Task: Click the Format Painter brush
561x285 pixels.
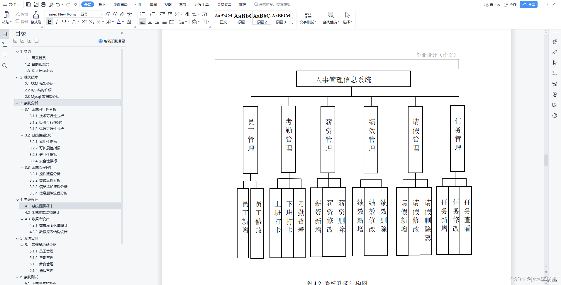Action: [36, 18]
